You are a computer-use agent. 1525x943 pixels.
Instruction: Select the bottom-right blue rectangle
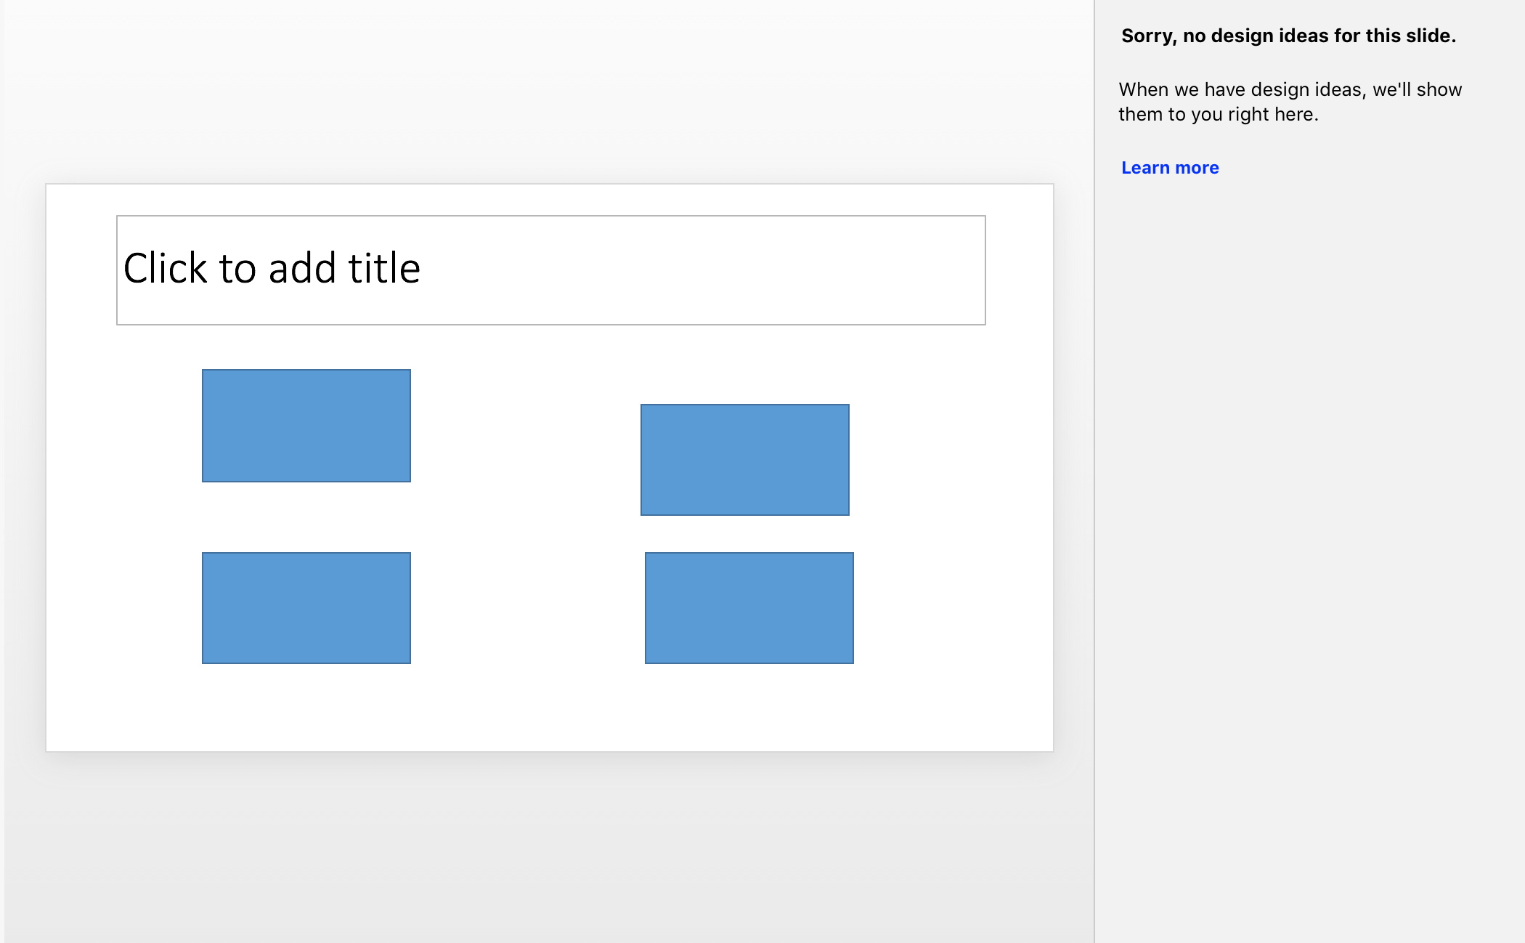749,608
